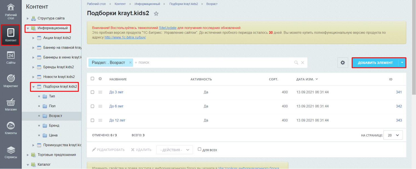Click the Тип folder icon
The height and width of the screenshot is (169, 416).
(x=45, y=96)
